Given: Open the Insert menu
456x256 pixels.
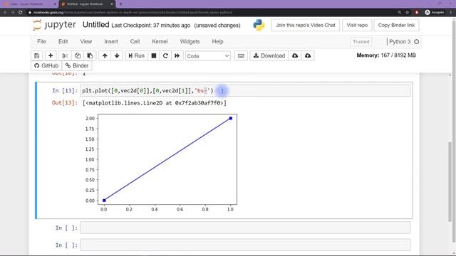Looking at the screenshot, I should 111,41.
